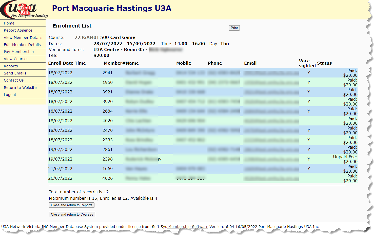Go to Send Emails
The image size is (374, 235).
(x=15, y=73)
